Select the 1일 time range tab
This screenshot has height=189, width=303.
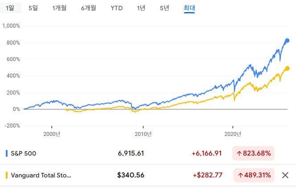[x=10, y=8]
